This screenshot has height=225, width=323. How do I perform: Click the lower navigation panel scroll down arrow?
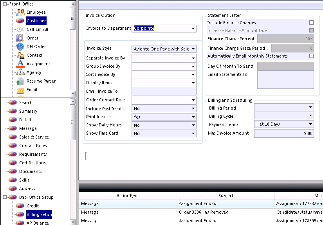click(x=73, y=222)
